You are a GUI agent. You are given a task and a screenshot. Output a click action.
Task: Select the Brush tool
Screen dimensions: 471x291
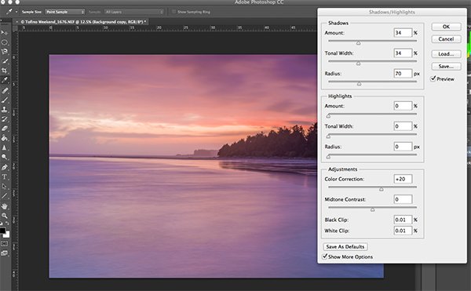point(4,100)
